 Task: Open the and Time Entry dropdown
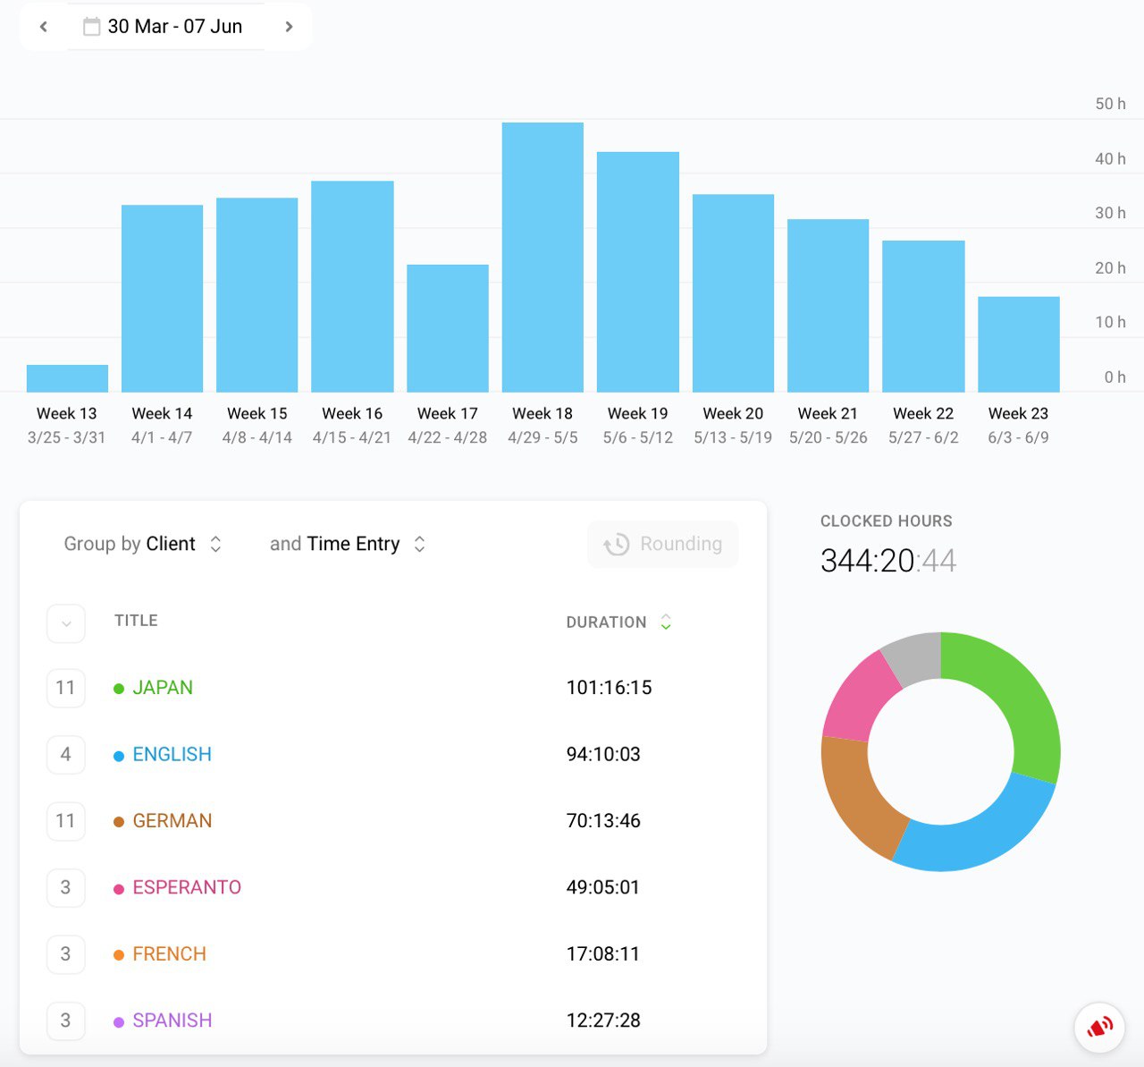(x=348, y=544)
